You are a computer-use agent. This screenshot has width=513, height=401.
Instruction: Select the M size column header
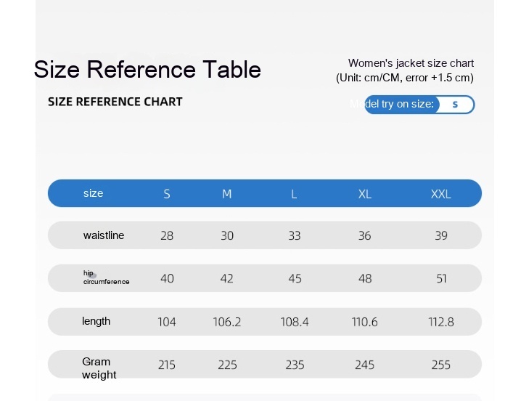pyautogui.click(x=227, y=194)
